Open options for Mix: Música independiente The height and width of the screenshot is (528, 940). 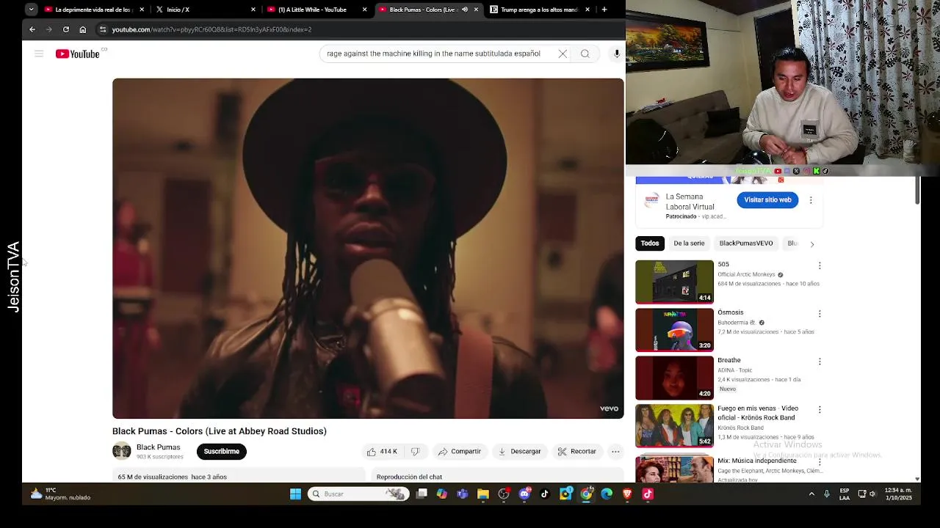coord(820,461)
